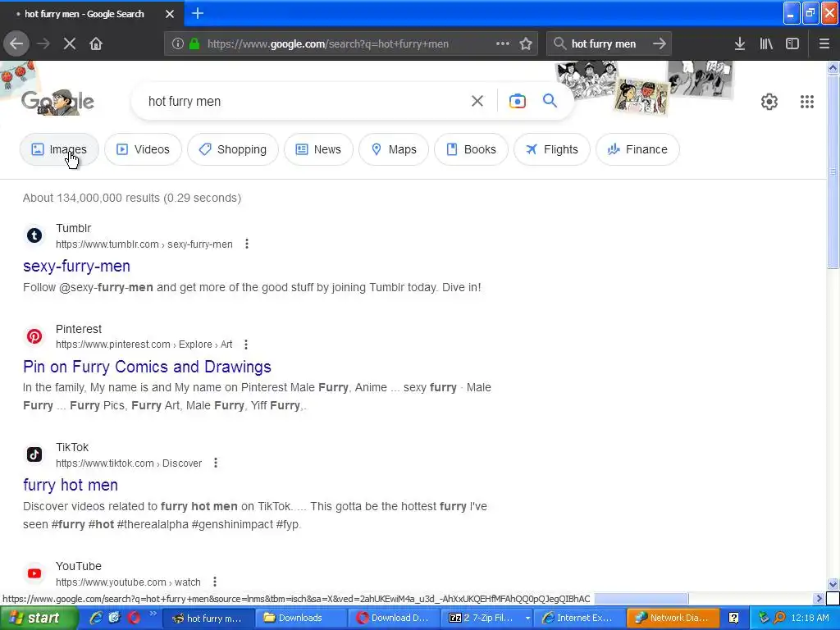Stop loading the page

[69, 43]
